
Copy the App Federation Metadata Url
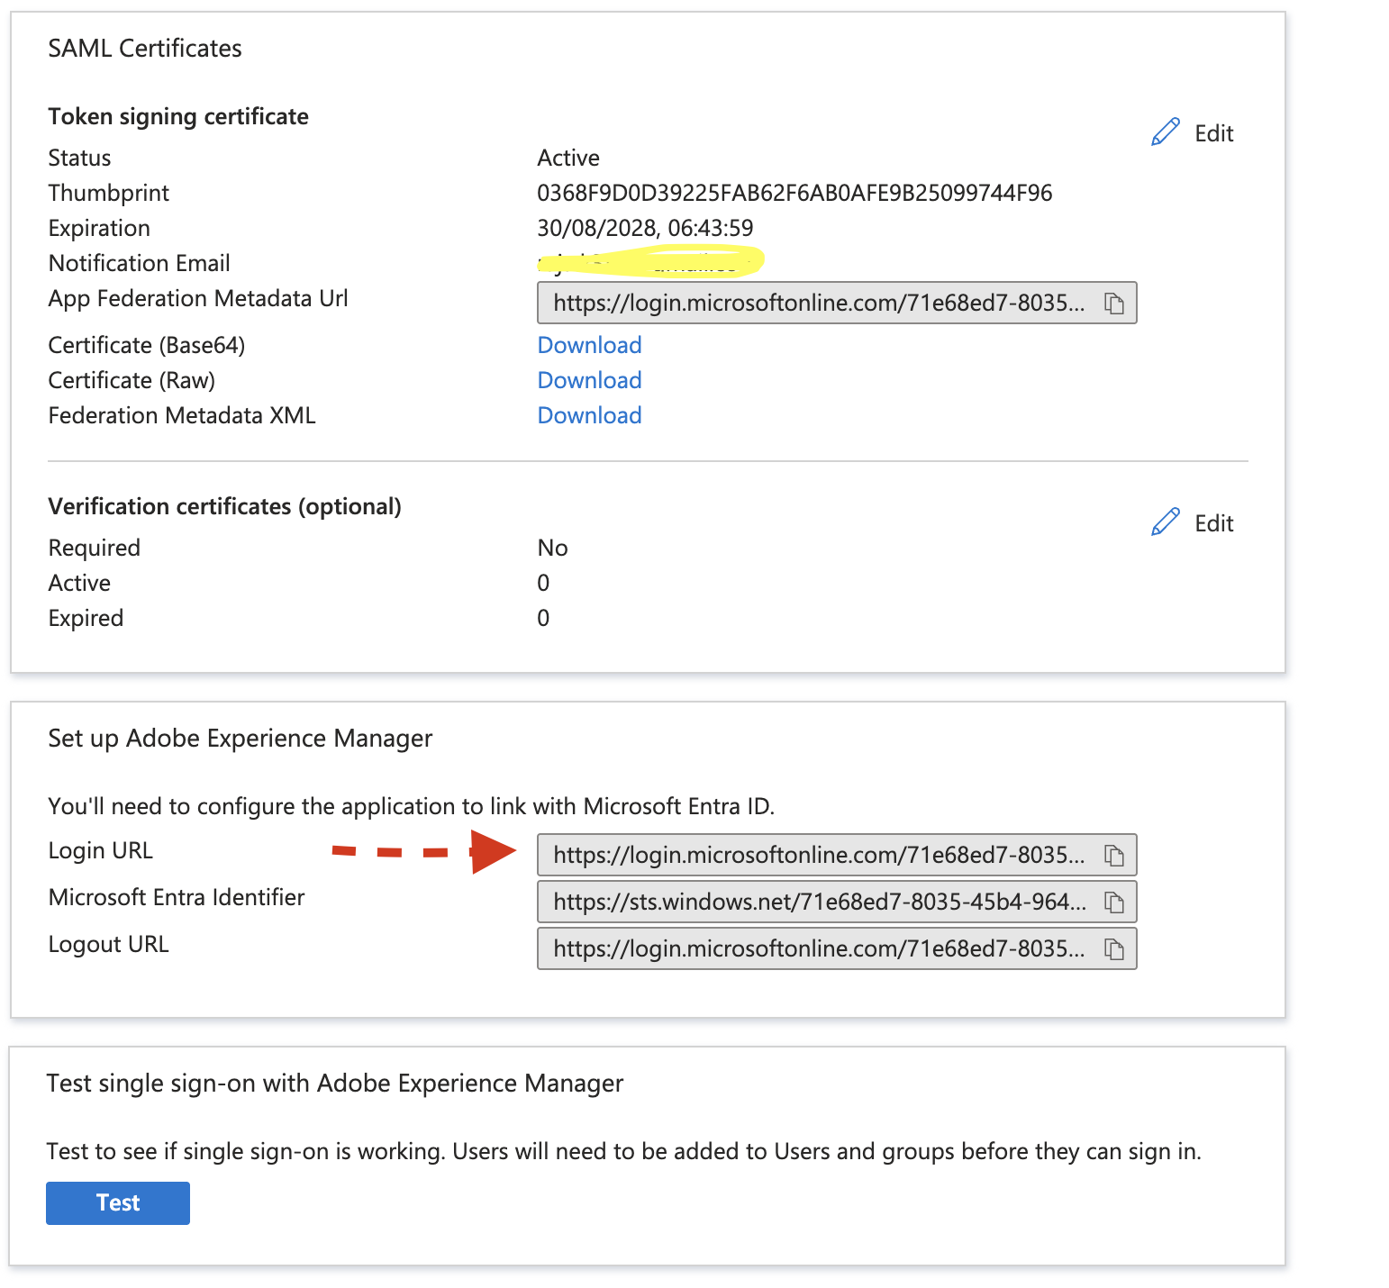click(x=1114, y=304)
